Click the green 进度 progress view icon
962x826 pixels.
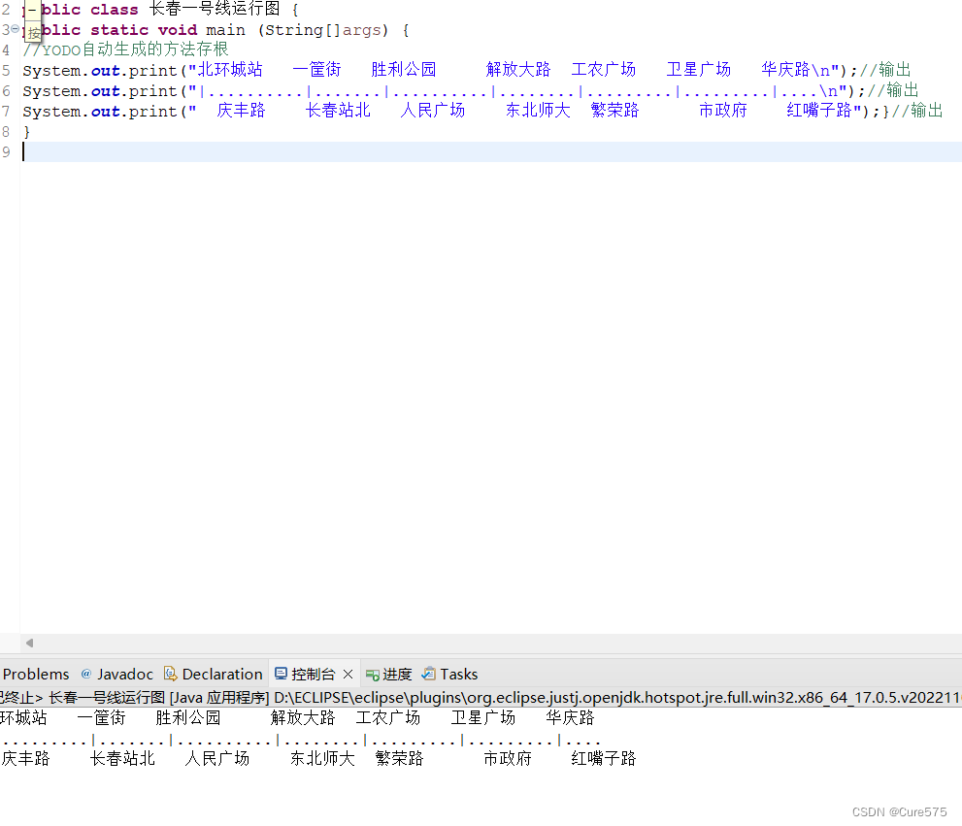(370, 674)
